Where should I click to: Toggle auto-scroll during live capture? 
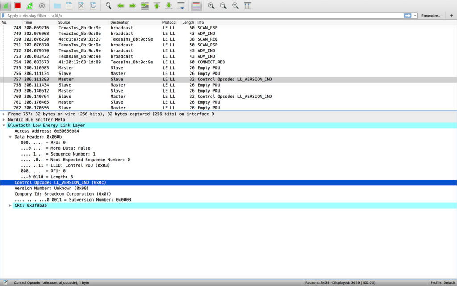[181, 5]
